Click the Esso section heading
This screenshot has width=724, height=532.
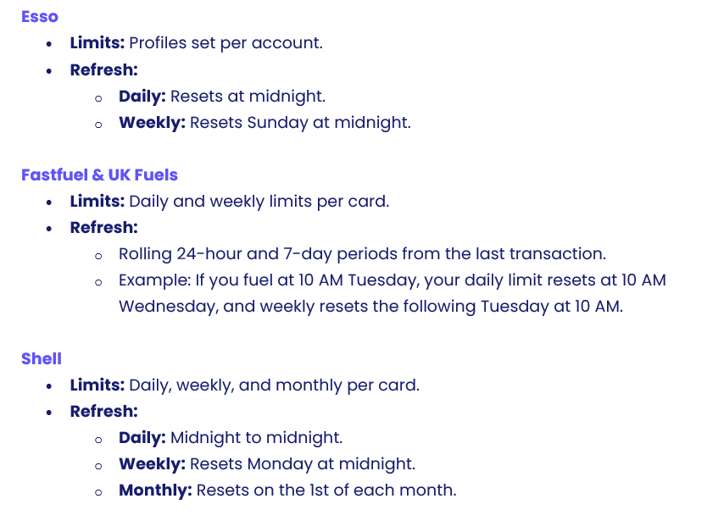40,17
